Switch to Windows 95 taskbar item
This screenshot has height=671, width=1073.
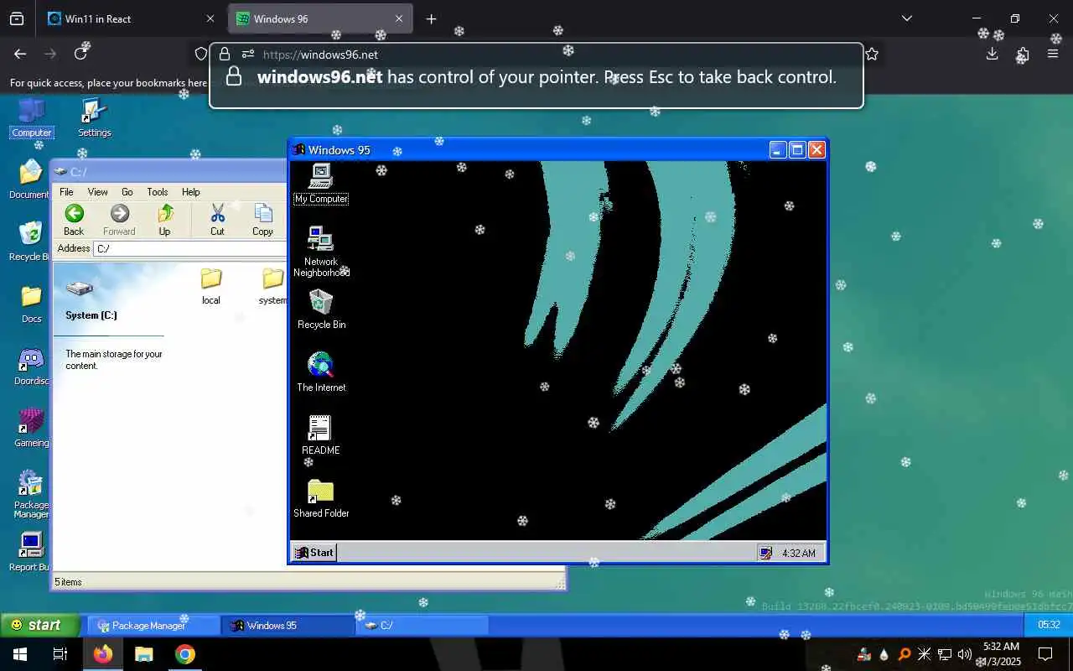click(288, 625)
